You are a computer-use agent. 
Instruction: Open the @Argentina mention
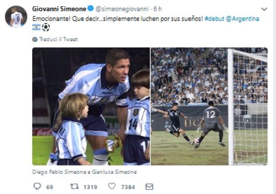[x=243, y=18]
